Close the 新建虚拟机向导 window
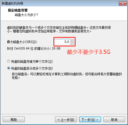 (123, 4)
